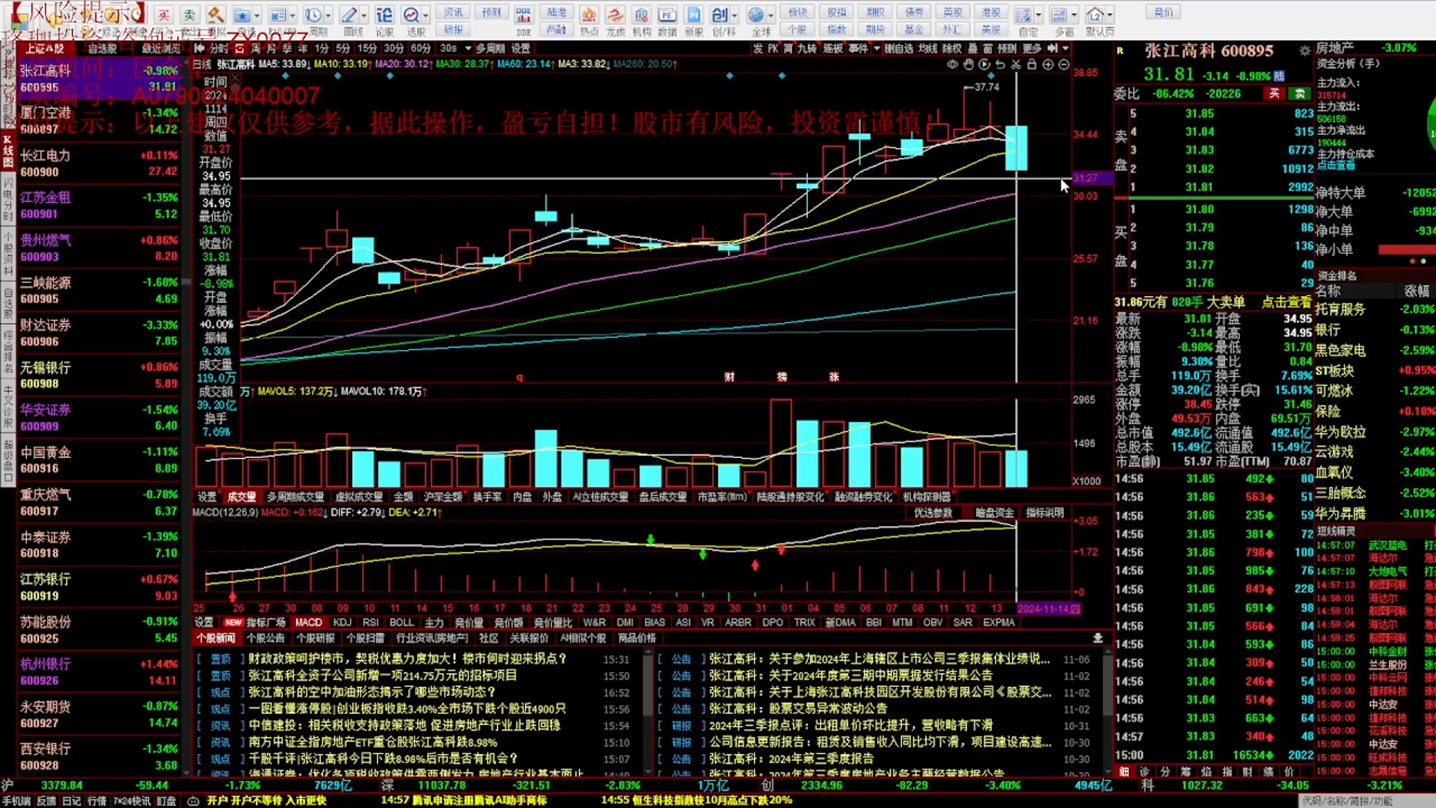This screenshot has width=1436, height=808.
Task: Open the 选股 stock screener icon
Action: tap(411, 15)
